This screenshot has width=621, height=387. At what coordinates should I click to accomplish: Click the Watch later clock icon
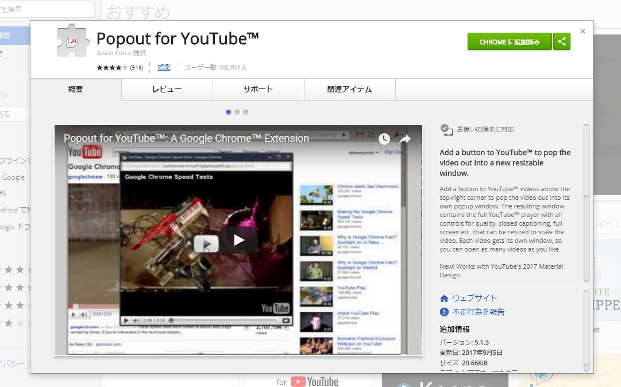384,139
